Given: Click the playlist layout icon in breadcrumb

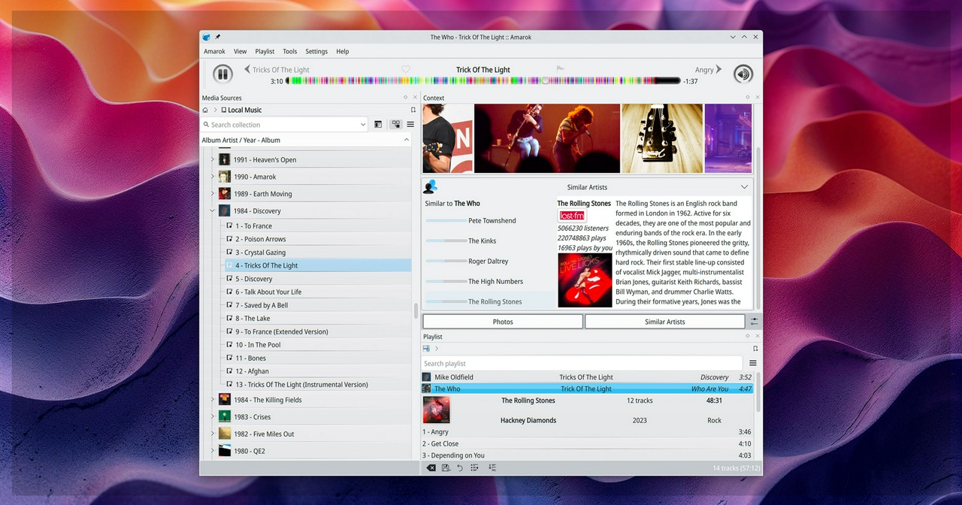Looking at the screenshot, I should (x=427, y=349).
